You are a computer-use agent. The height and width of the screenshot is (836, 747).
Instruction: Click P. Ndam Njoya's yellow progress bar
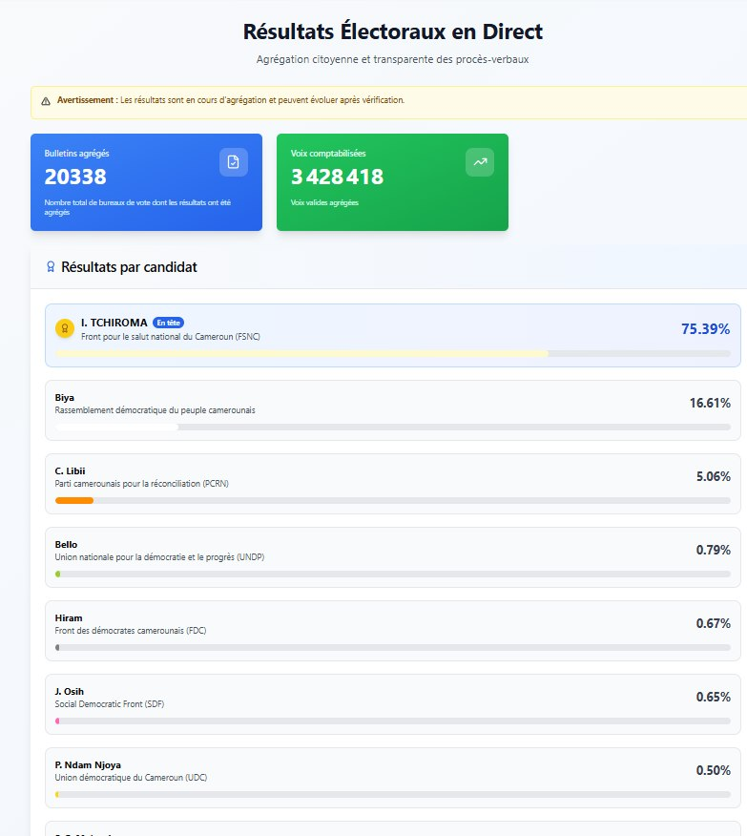pyautogui.click(x=393, y=794)
